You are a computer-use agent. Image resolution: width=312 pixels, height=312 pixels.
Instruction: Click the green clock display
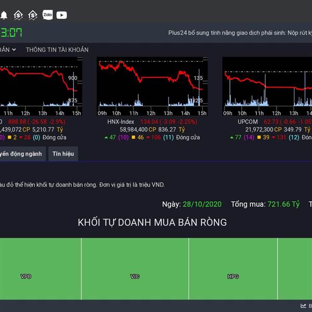click(11, 32)
